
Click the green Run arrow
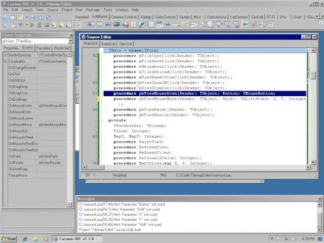tap(32, 25)
